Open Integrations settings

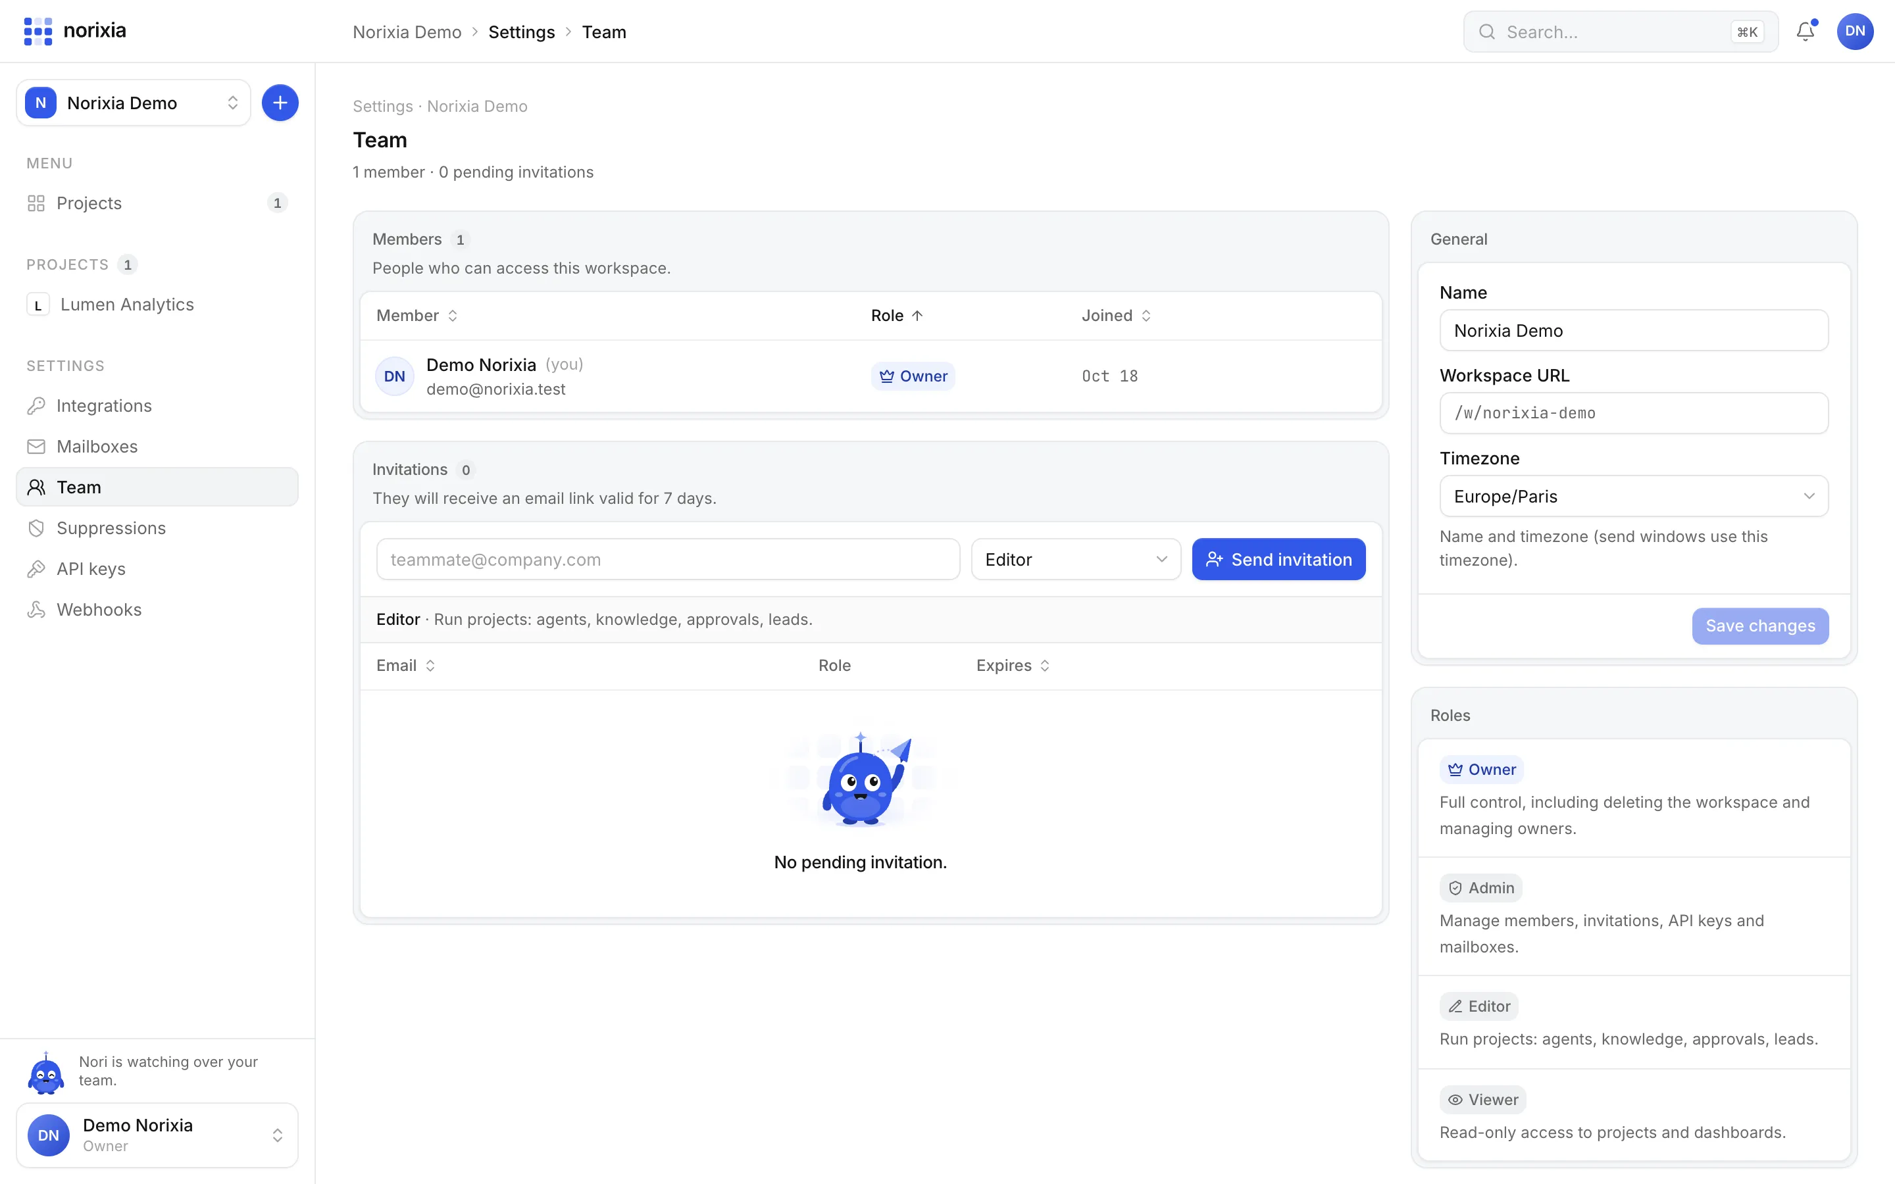[157, 406]
